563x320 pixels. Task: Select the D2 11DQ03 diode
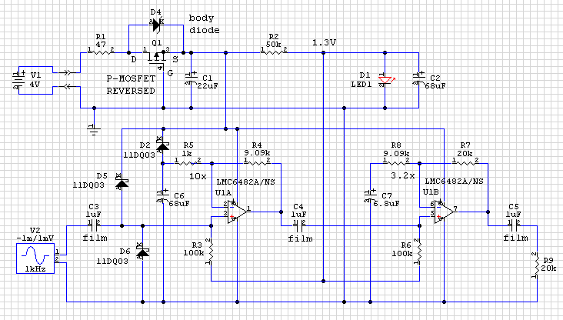point(163,145)
